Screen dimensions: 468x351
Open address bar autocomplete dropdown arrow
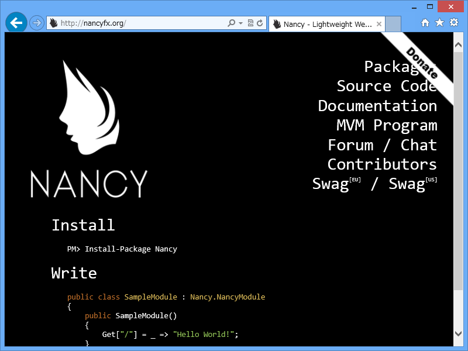[240, 23]
